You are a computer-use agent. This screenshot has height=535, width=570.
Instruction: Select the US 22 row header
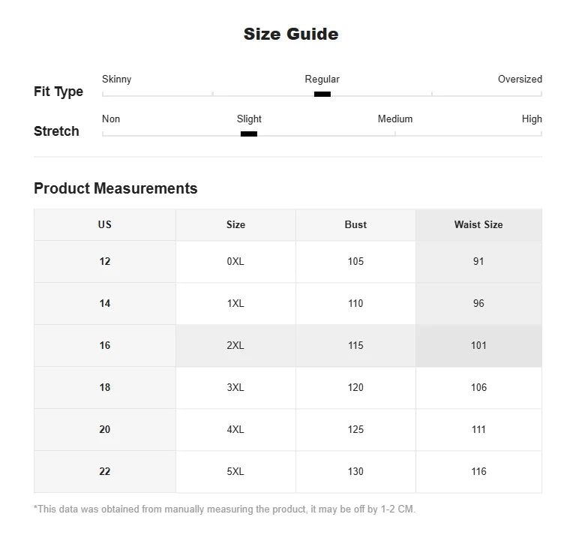click(x=105, y=472)
